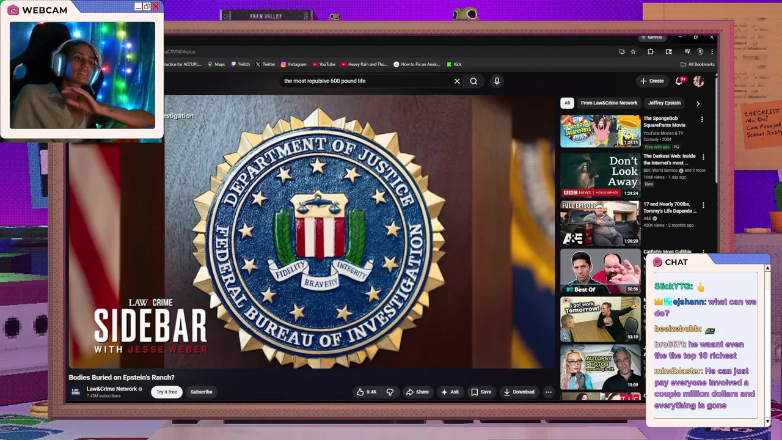Share the video
This screenshot has height=440, width=782.
[x=417, y=392]
